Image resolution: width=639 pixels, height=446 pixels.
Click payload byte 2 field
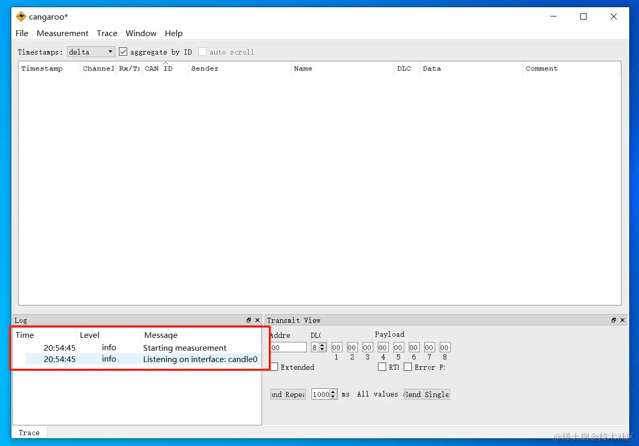(x=352, y=348)
